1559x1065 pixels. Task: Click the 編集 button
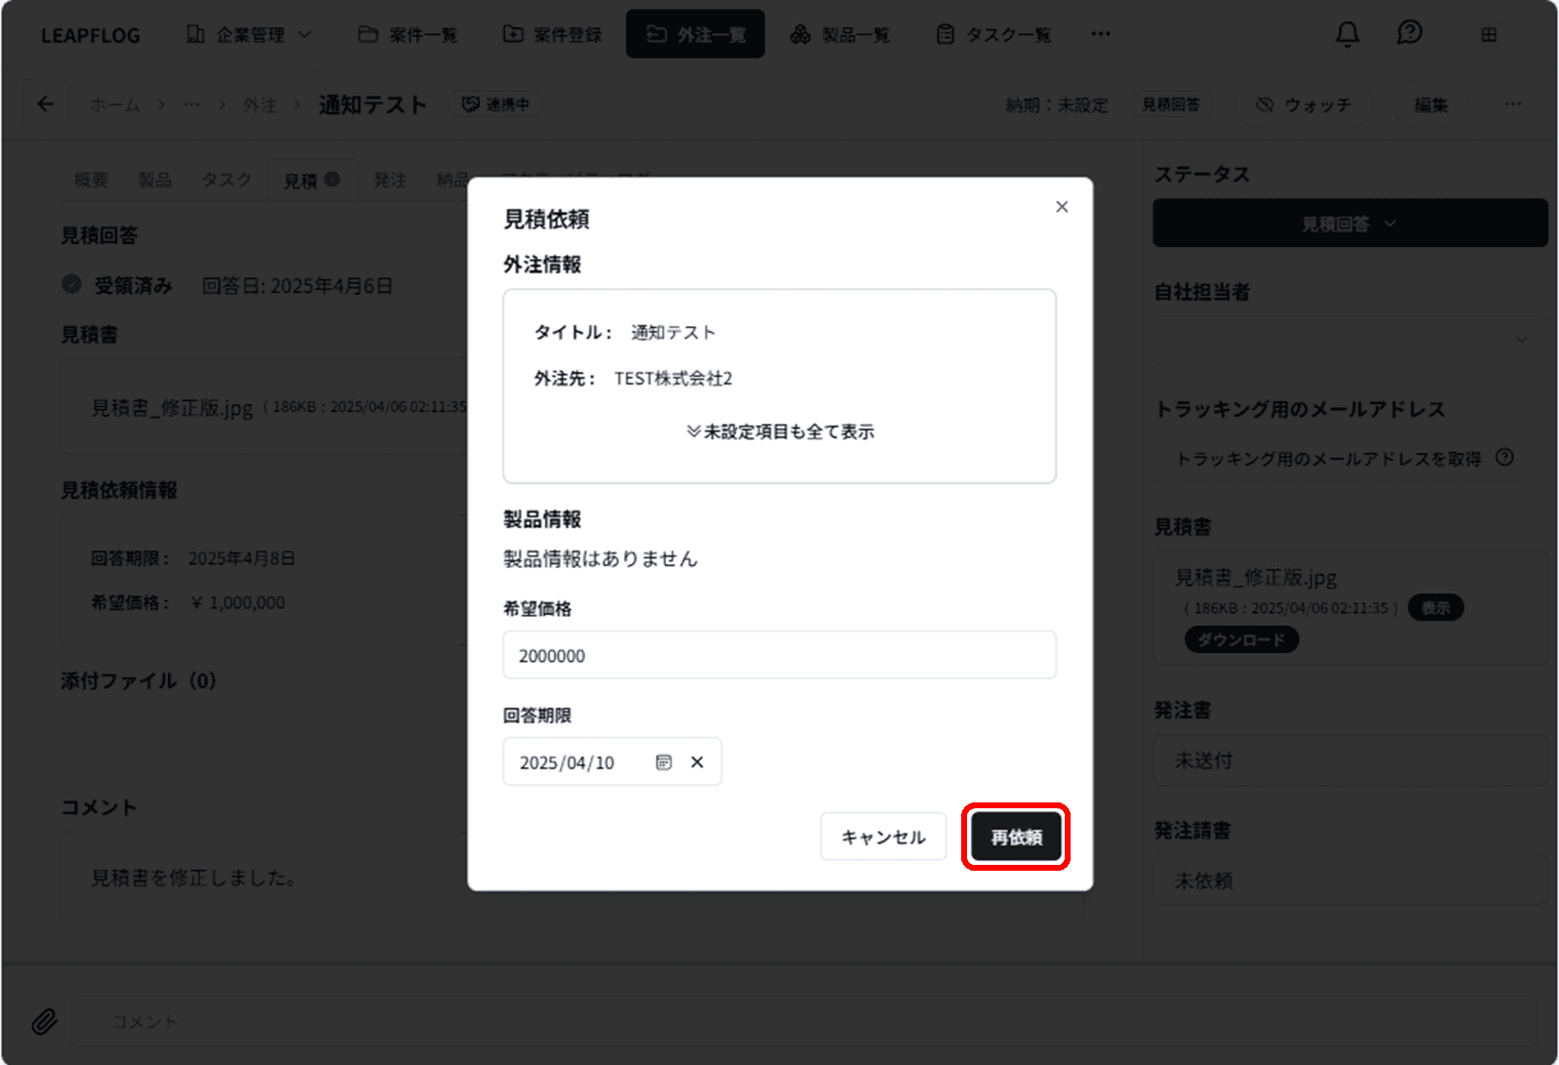[1431, 104]
